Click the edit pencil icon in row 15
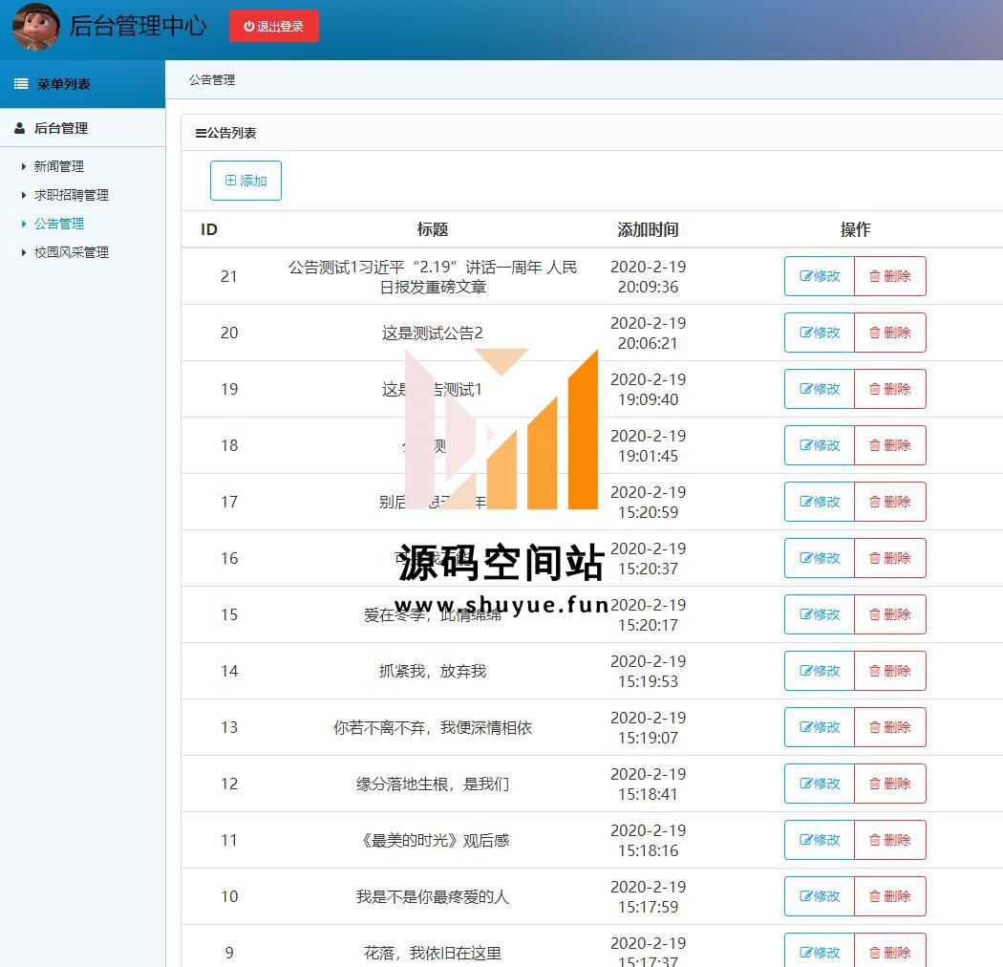Image resolution: width=1003 pixels, height=967 pixels. (805, 614)
